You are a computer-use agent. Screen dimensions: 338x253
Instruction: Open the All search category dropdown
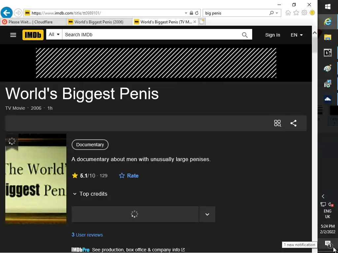click(54, 34)
